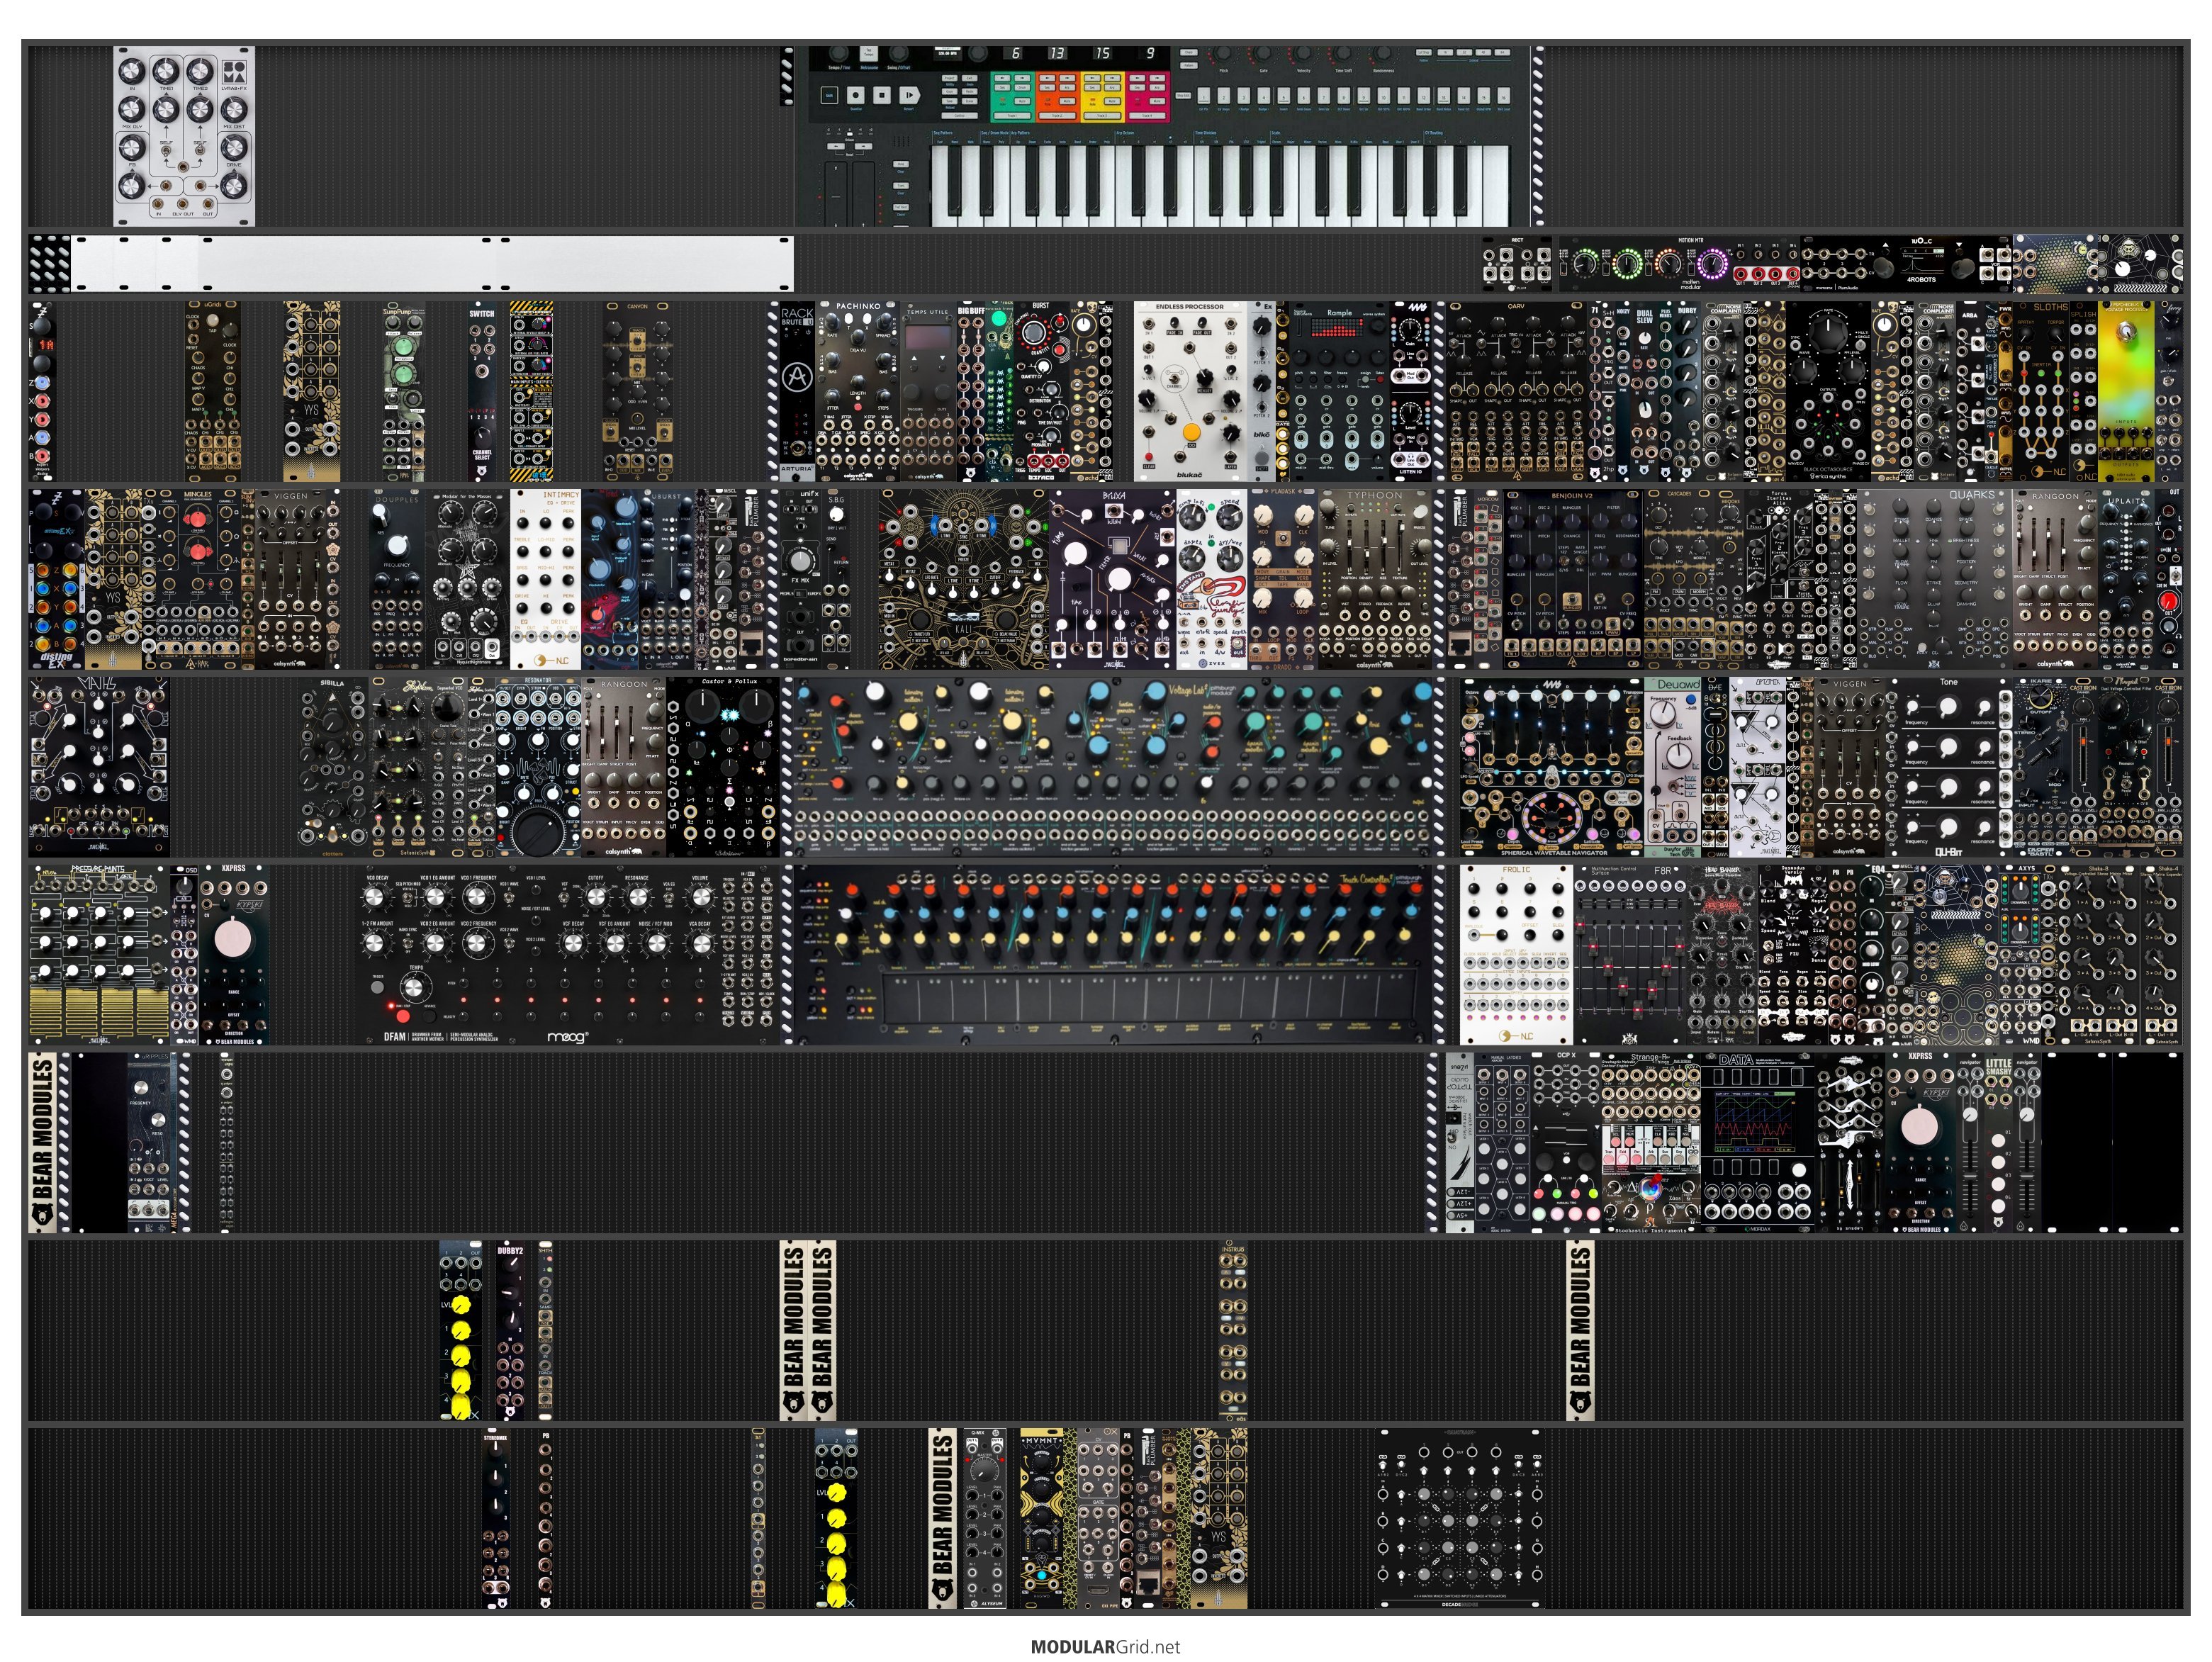Click the MOTION MTR module
2212x1662 pixels.
(1680, 264)
